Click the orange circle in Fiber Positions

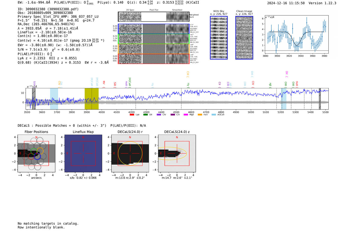[40, 151]
